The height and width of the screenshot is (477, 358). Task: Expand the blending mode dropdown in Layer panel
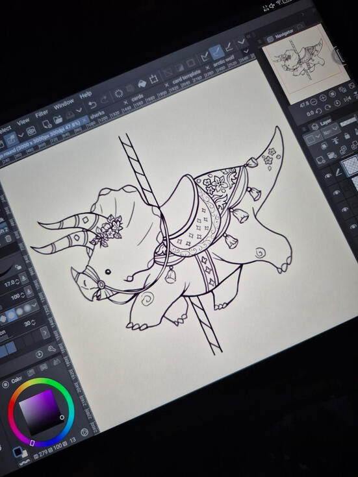pos(331,131)
